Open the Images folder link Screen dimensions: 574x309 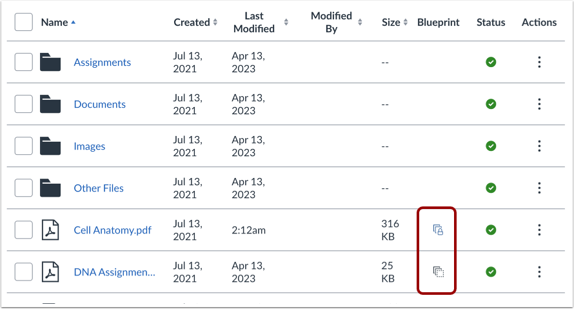[89, 146]
